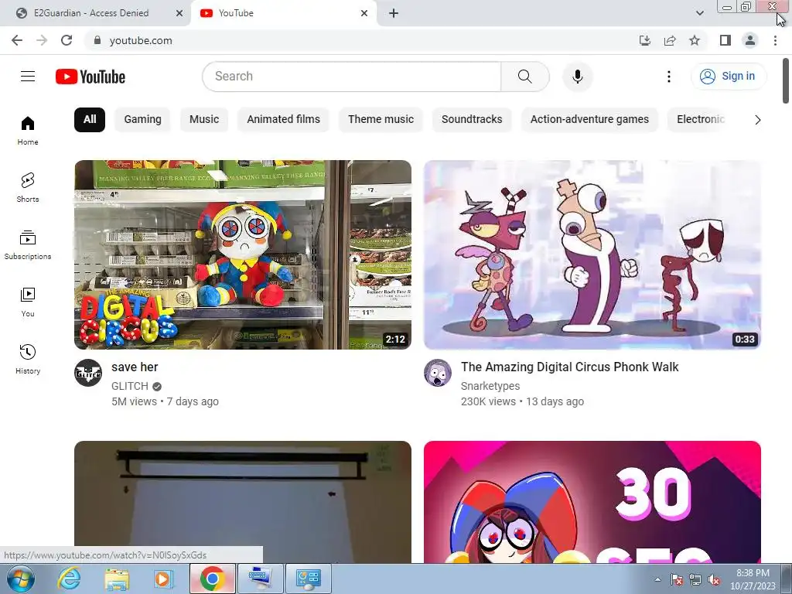Image resolution: width=792 pixels, height=594 pixels.
Task: Show next category chips with arrow
Action: (757, 120)
